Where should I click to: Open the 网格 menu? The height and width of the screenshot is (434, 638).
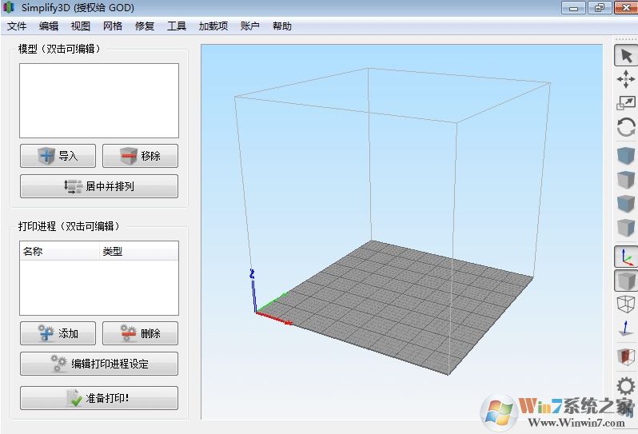113,26
